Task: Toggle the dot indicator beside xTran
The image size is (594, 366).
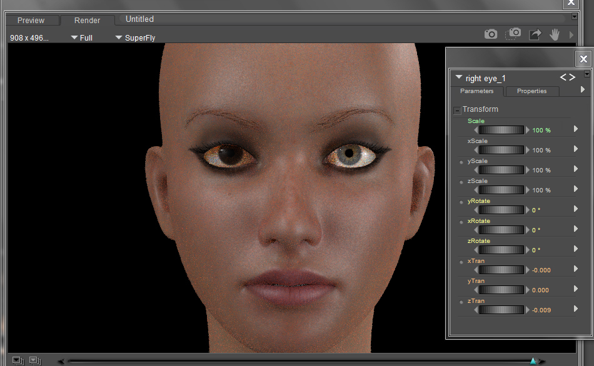Action: (461, 262)
